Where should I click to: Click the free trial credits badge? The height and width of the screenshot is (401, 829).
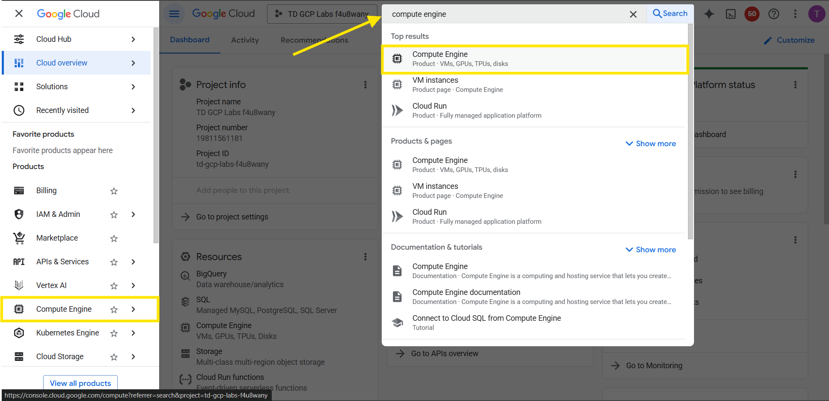[752, 14]
